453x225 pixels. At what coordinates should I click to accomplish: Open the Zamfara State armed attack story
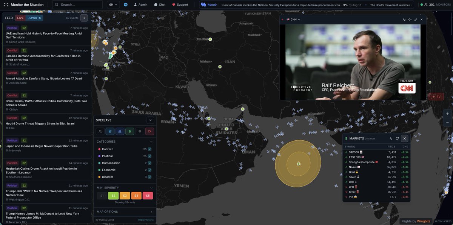(x=47, y=80)
